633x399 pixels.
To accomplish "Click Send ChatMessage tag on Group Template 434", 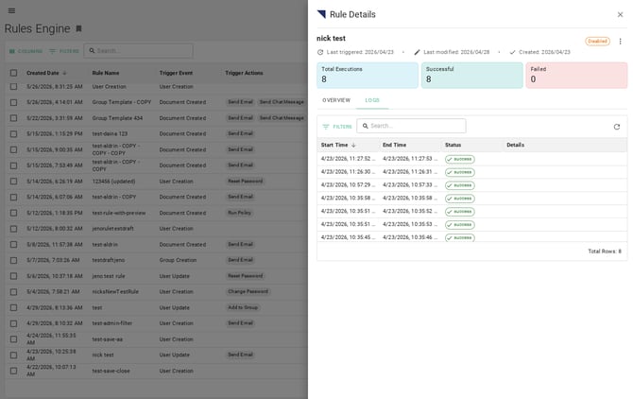I will click(x=282, y=118).
